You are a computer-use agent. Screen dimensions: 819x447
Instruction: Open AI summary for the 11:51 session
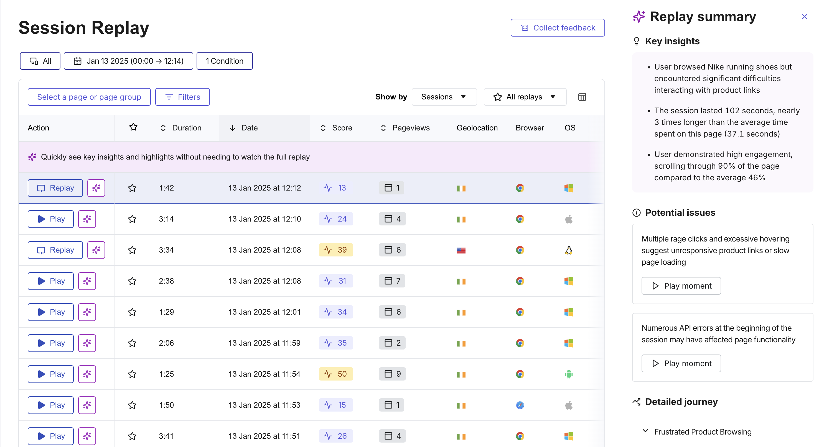point(87,436)
